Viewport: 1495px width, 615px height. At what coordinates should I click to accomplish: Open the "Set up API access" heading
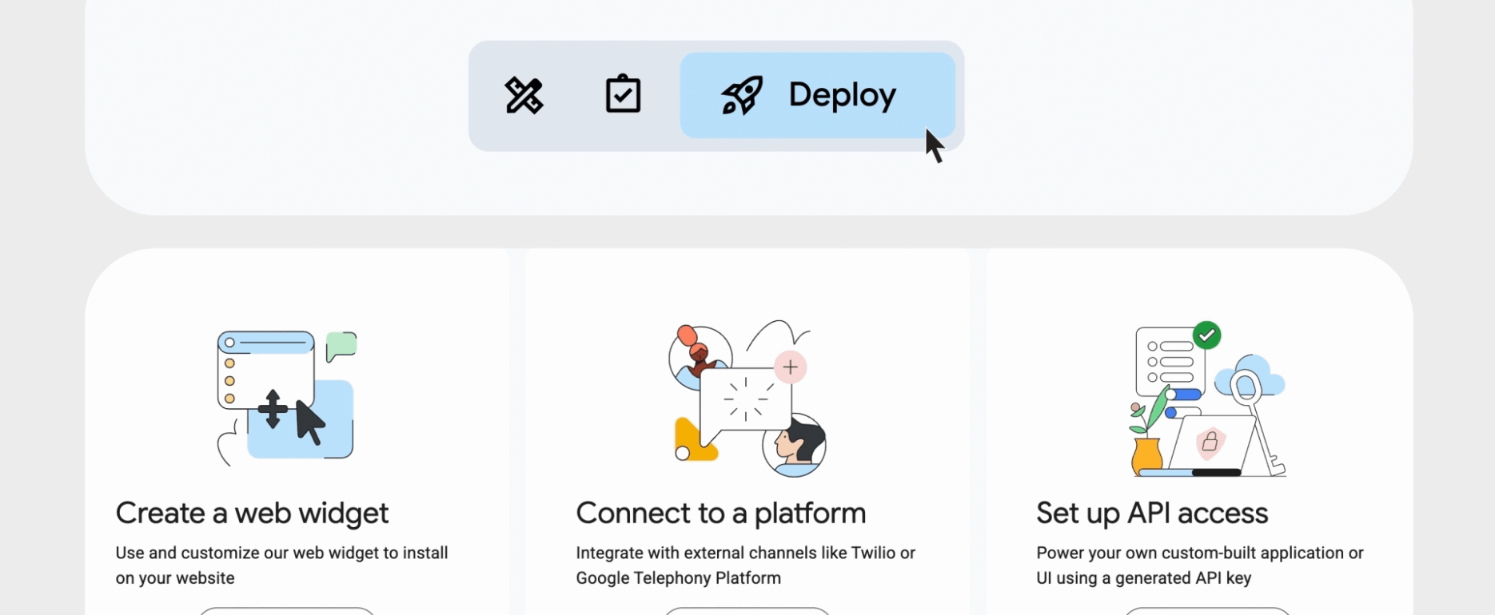1151,513
